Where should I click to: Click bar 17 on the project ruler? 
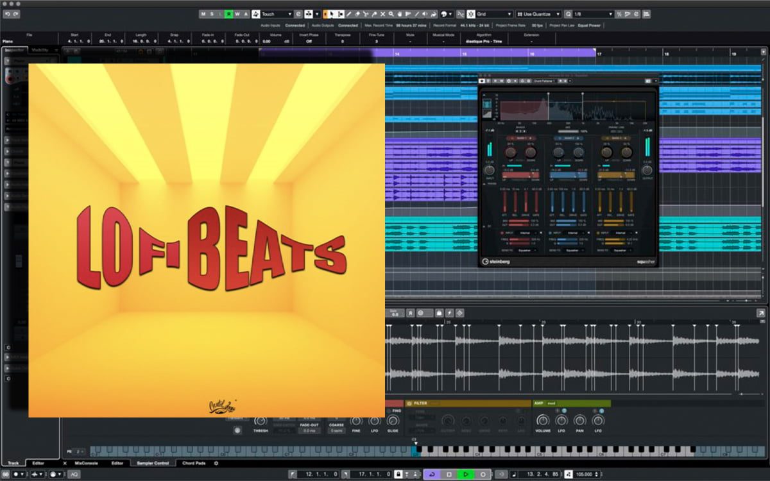tap(600, 55)
